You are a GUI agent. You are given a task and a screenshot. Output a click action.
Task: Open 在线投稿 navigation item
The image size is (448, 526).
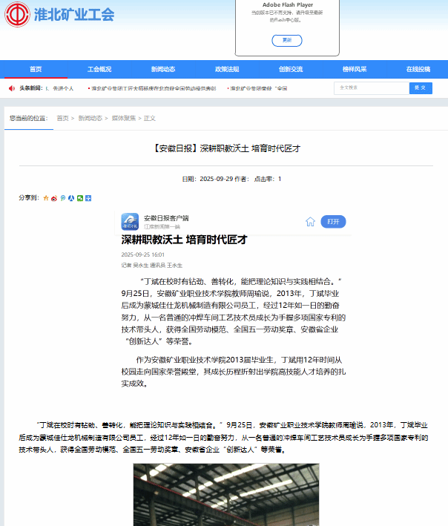[418, 69]
